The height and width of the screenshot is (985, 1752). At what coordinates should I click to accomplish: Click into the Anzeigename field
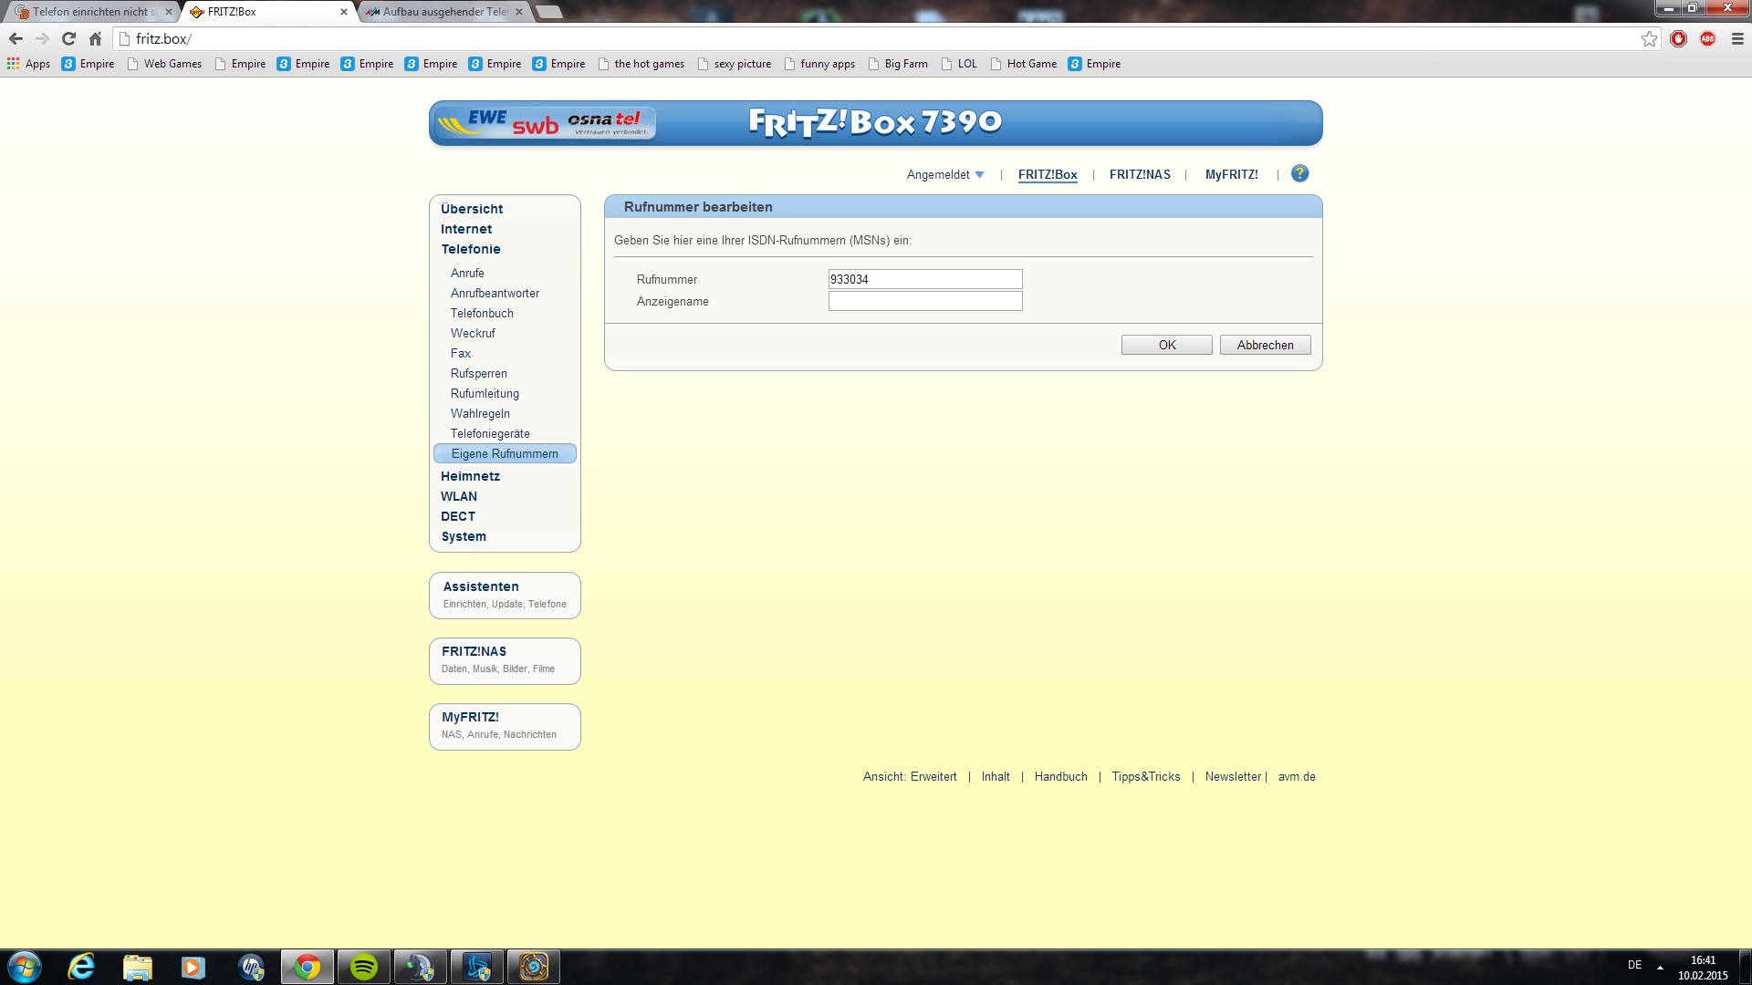(924, 301)
